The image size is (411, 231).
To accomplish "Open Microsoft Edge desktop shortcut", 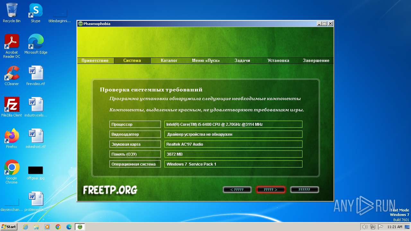I will click(36, 44).
